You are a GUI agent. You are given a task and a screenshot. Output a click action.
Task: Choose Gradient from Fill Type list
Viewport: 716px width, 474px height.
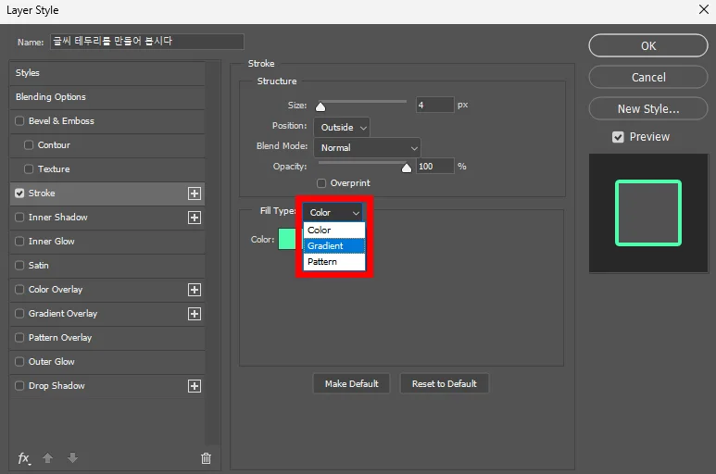334,246
